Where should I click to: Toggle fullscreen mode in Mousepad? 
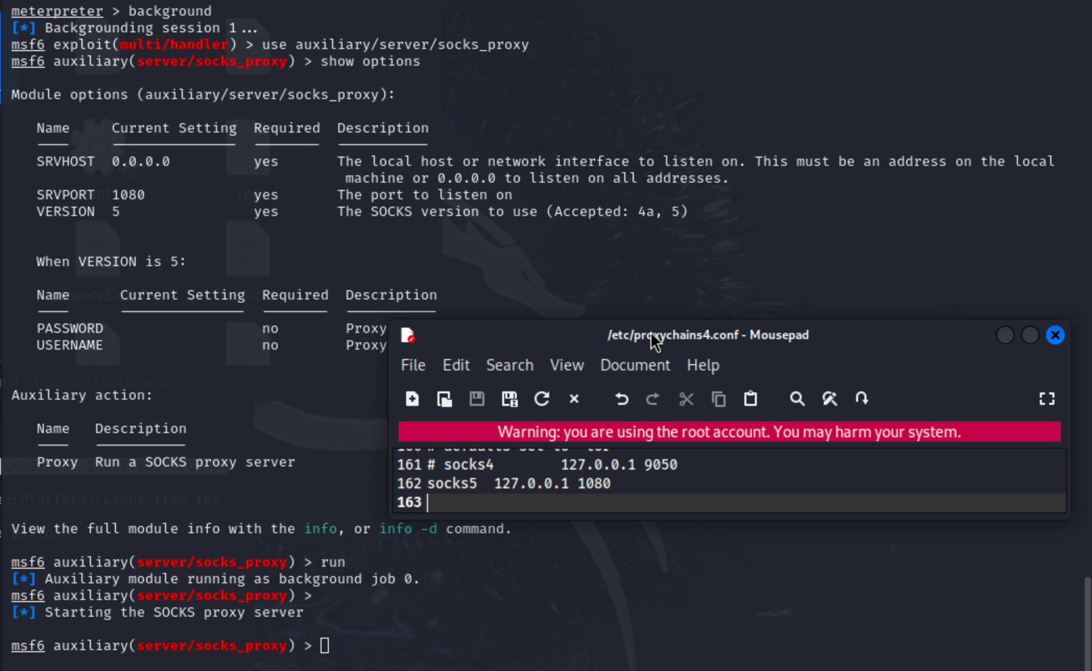1047,399
